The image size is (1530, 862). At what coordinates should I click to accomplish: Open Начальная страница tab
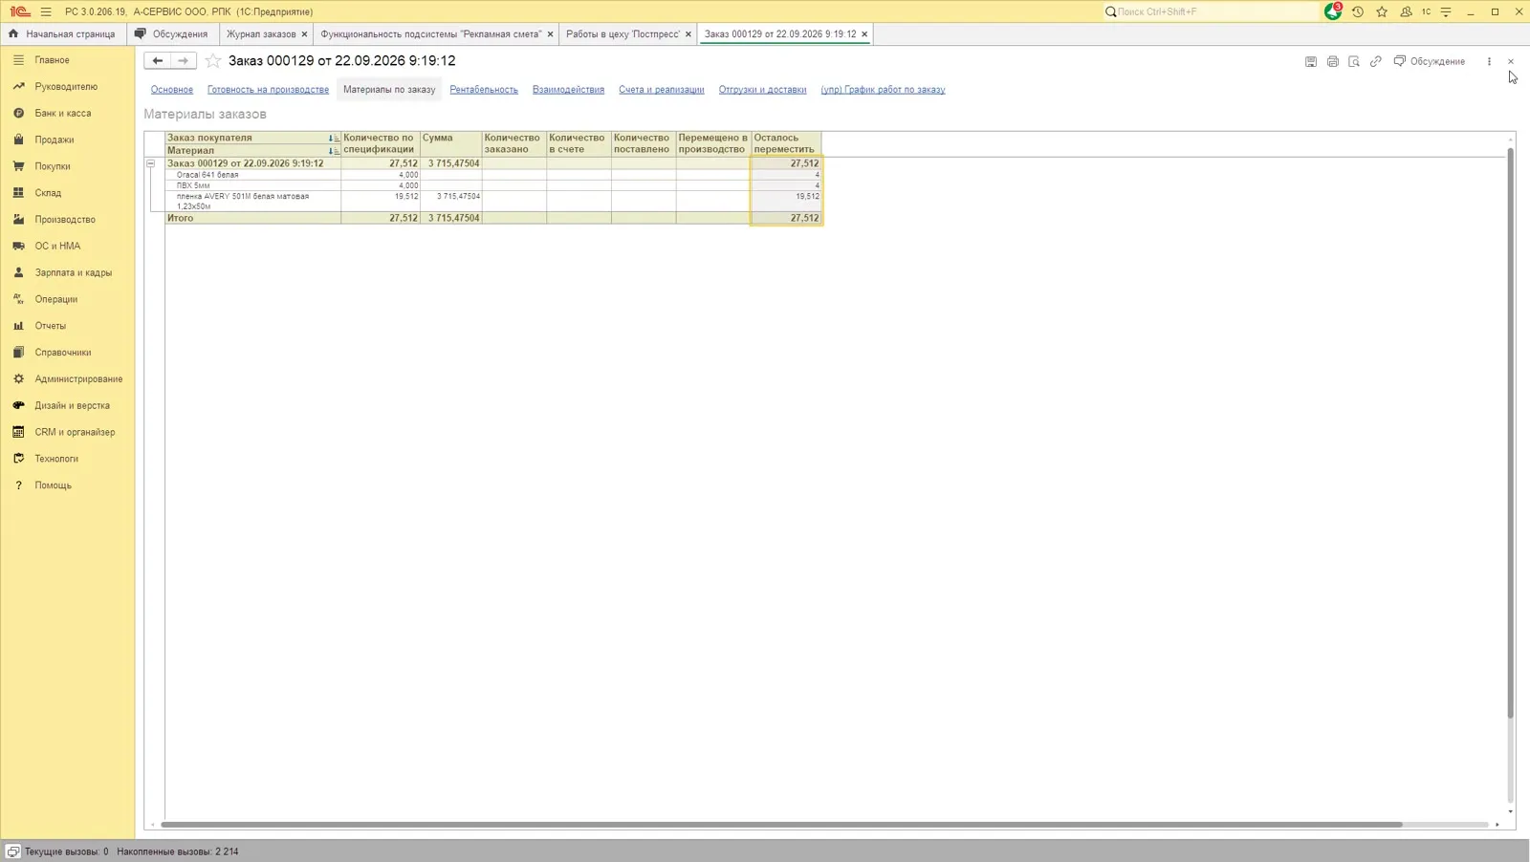click(x=62, y=34)
